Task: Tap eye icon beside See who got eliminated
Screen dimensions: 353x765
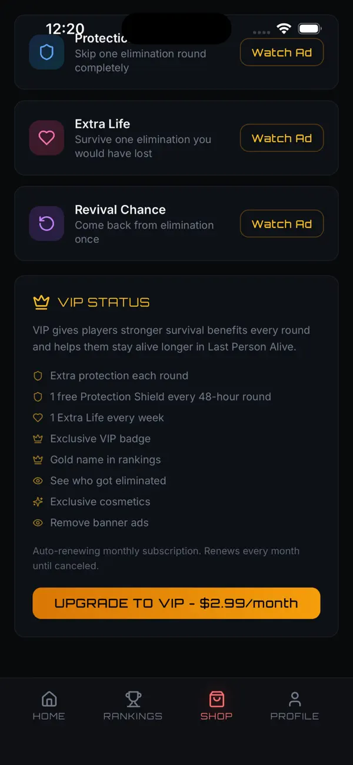Action: (x=38, y=481)
